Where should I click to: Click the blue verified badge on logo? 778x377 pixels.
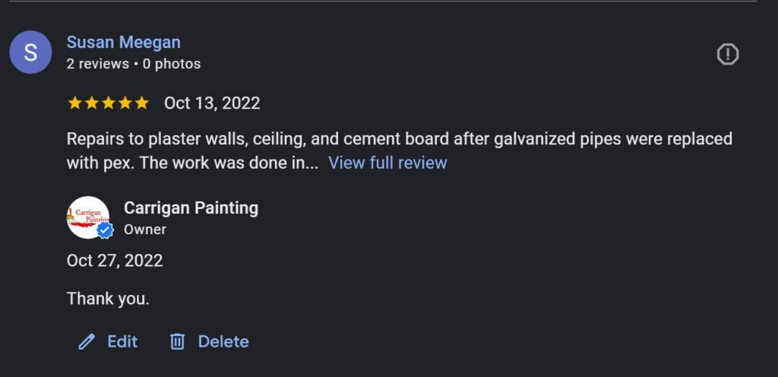coord(105,230)
